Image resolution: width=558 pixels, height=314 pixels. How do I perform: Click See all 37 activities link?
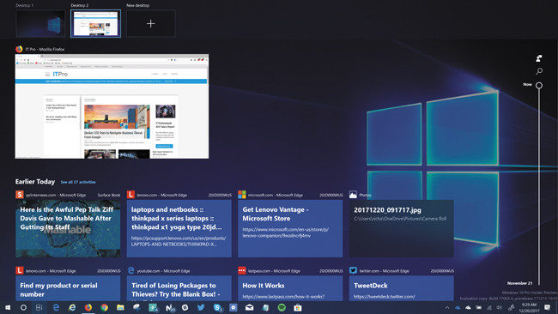click(x=78, y=182)
